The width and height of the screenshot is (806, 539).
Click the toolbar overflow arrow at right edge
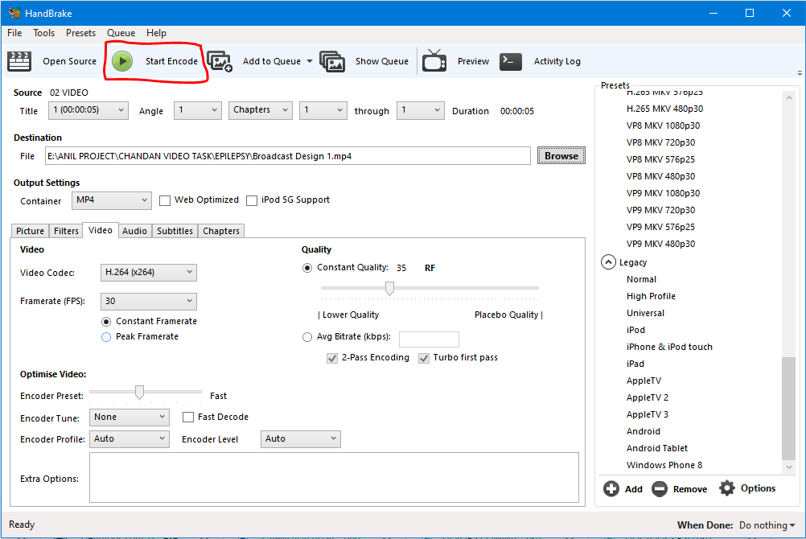(800, 73)
